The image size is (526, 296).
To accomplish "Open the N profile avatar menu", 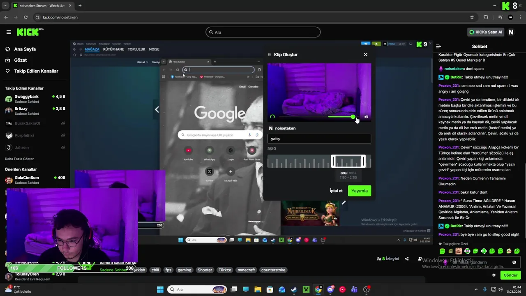I will (x=511, y=32).
